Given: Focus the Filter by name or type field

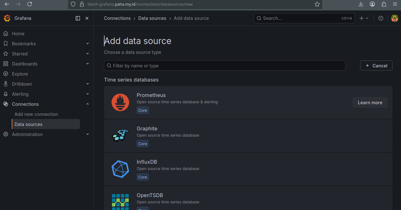Looking at the screenshot, I should [225, 65].
